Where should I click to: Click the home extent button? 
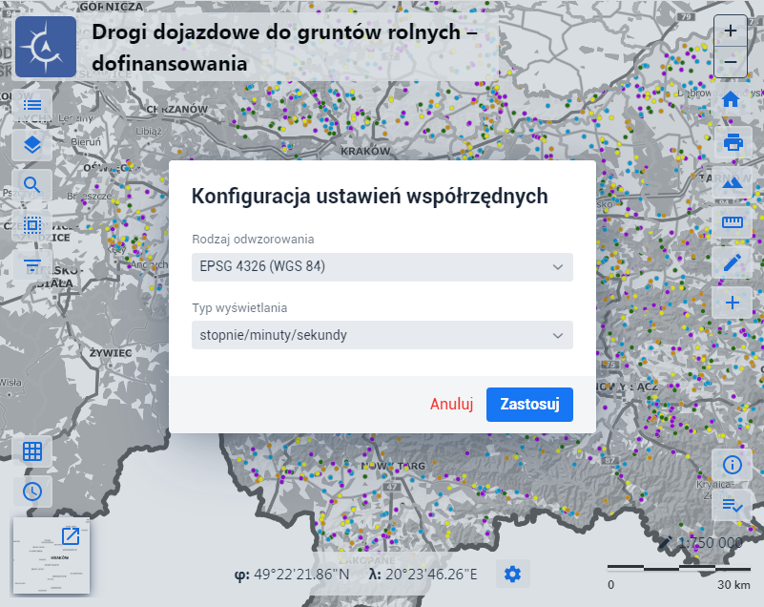[x=732, y=100]
